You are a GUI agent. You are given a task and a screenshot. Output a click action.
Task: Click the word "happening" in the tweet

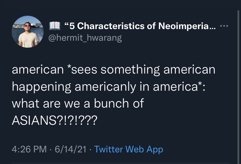pos(41,87)
